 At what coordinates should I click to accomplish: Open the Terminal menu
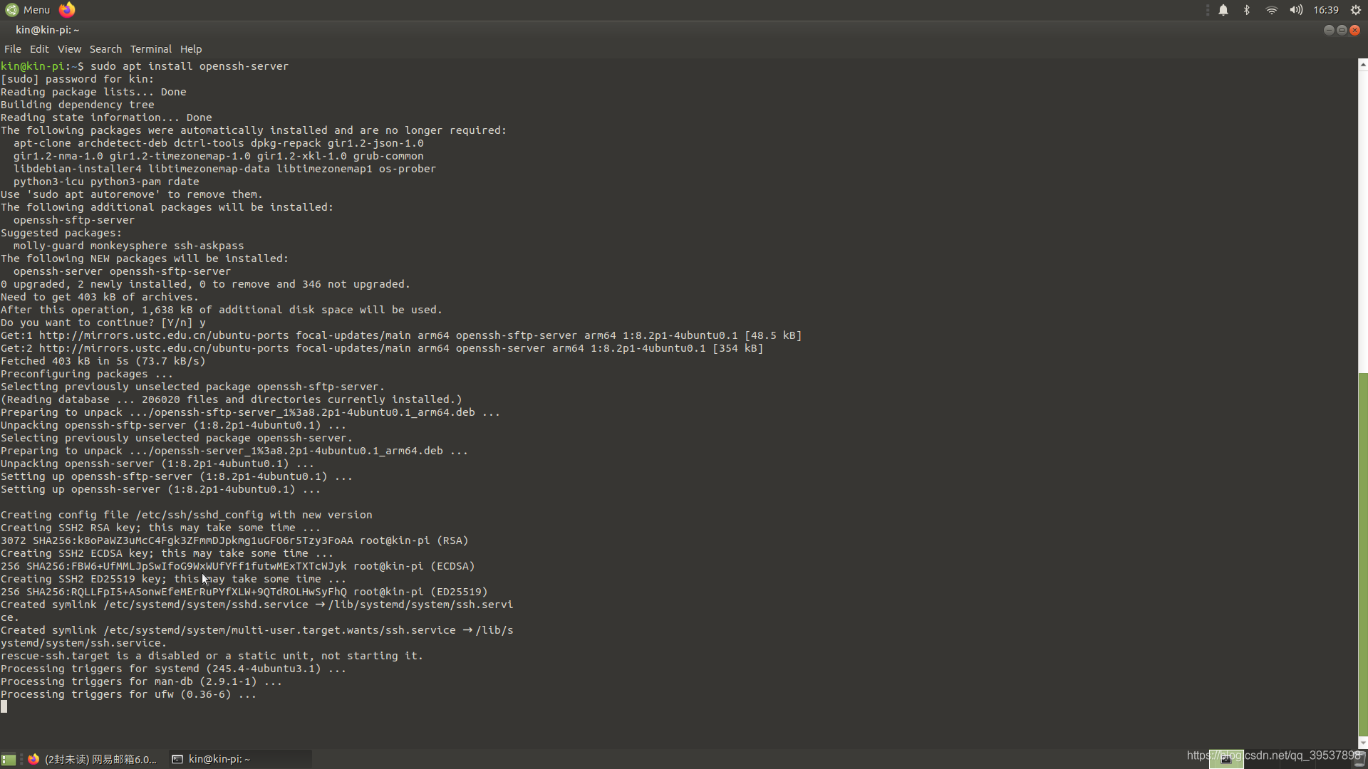coord(151,49)
